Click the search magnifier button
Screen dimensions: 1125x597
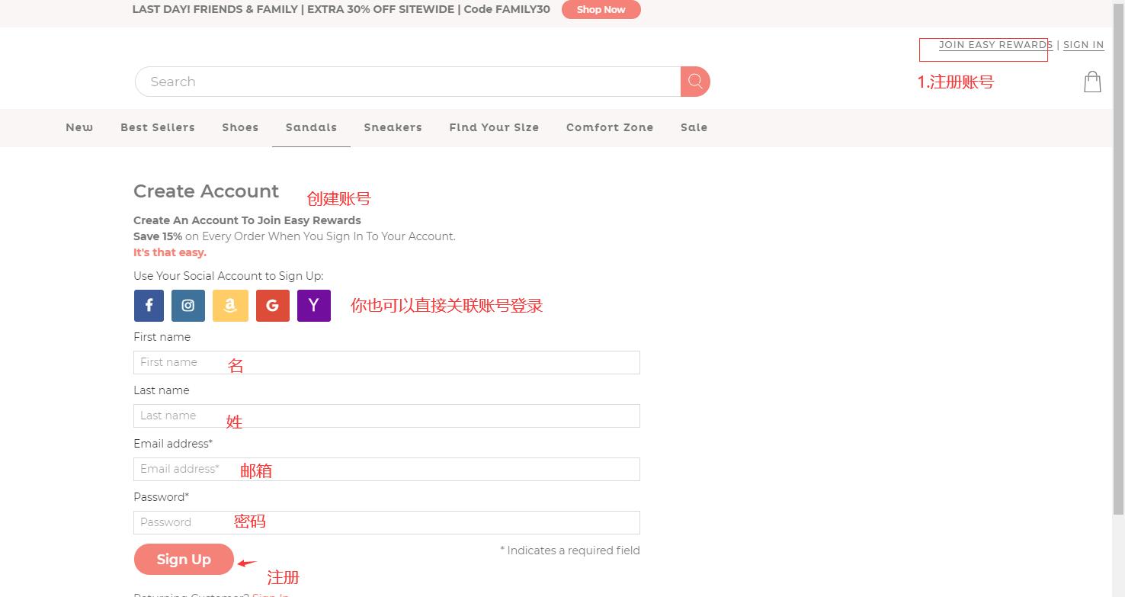pos(695,82)
